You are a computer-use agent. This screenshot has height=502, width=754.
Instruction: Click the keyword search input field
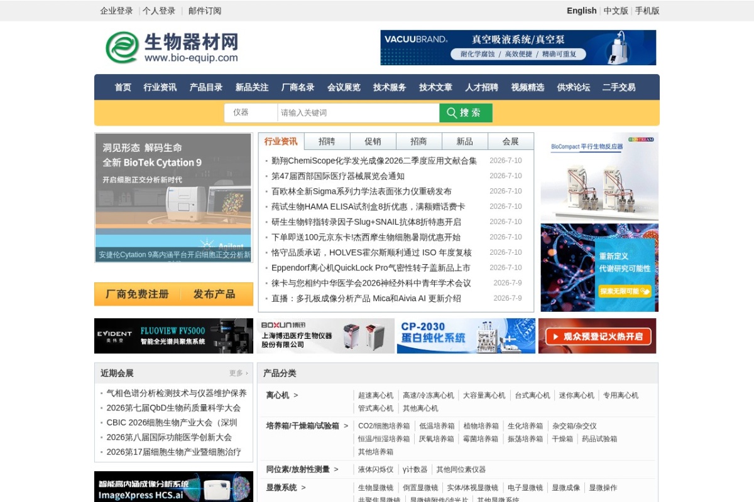pos(358,113)
